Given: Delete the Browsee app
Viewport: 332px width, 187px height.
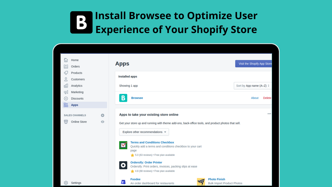Looking at the screenshot, I should 267,98.
